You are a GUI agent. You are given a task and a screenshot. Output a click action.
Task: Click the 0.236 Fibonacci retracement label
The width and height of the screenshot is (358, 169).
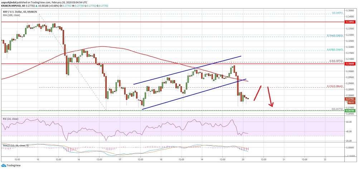click(335, 87)
